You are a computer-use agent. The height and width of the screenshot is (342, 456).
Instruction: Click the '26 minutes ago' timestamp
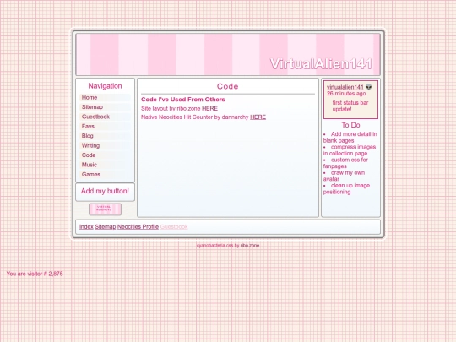pyautogui.click(x=346, y=94)
